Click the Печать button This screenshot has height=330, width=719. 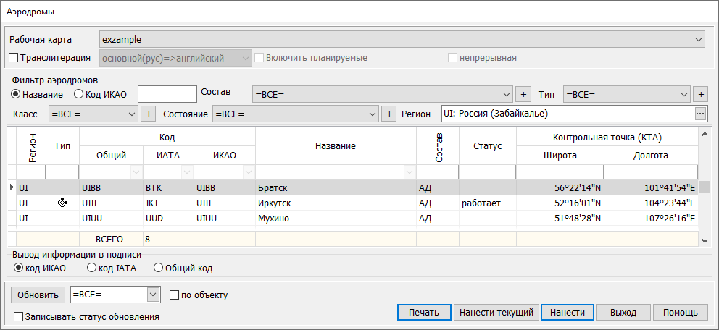pos(424,313)
